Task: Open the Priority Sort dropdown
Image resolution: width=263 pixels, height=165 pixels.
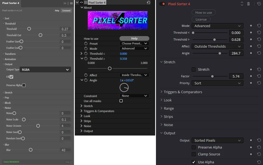Action: [217, 83]
